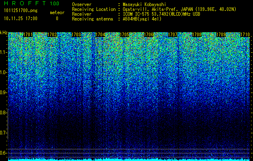Click the 1710 time marker
253x161 pixels.
click(x=245, y=35)
